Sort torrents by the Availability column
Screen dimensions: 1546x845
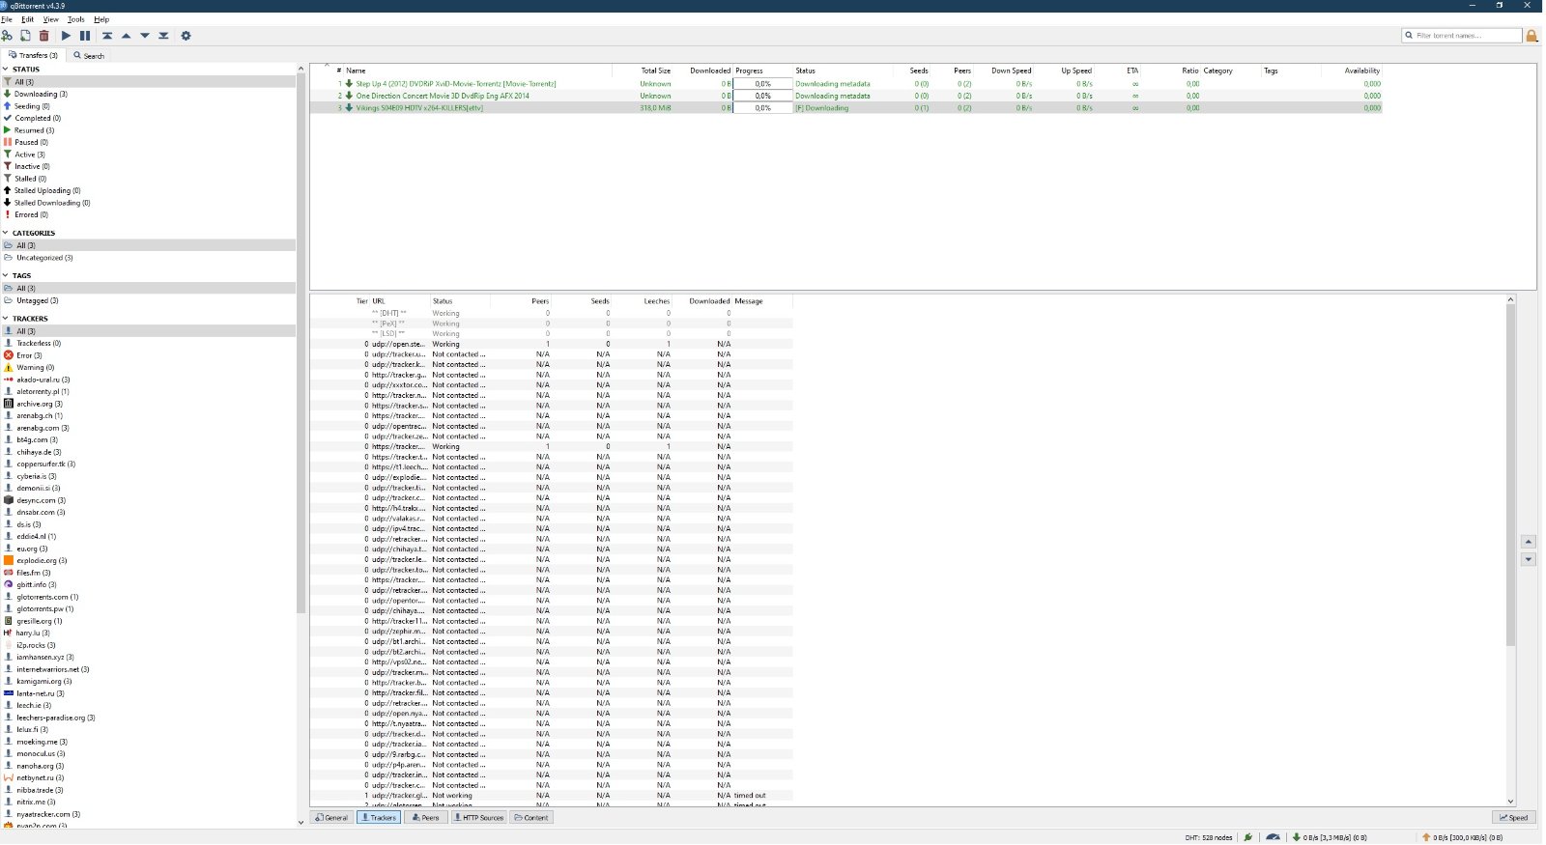[x=1353, y=70]
